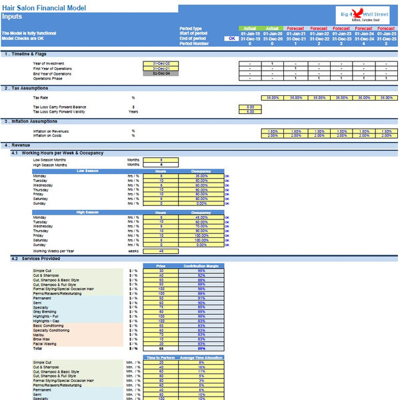Select the Tax Loss Carry Forward Validity value
The height and width of the screenshot is (400, 400).
(250, 112)
